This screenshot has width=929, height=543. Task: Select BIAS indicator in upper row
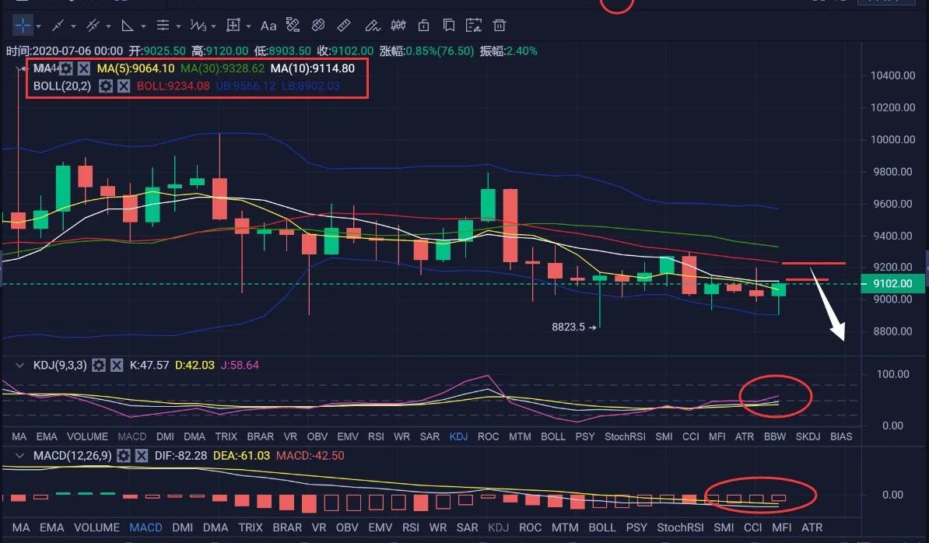[x=840, y=436]
